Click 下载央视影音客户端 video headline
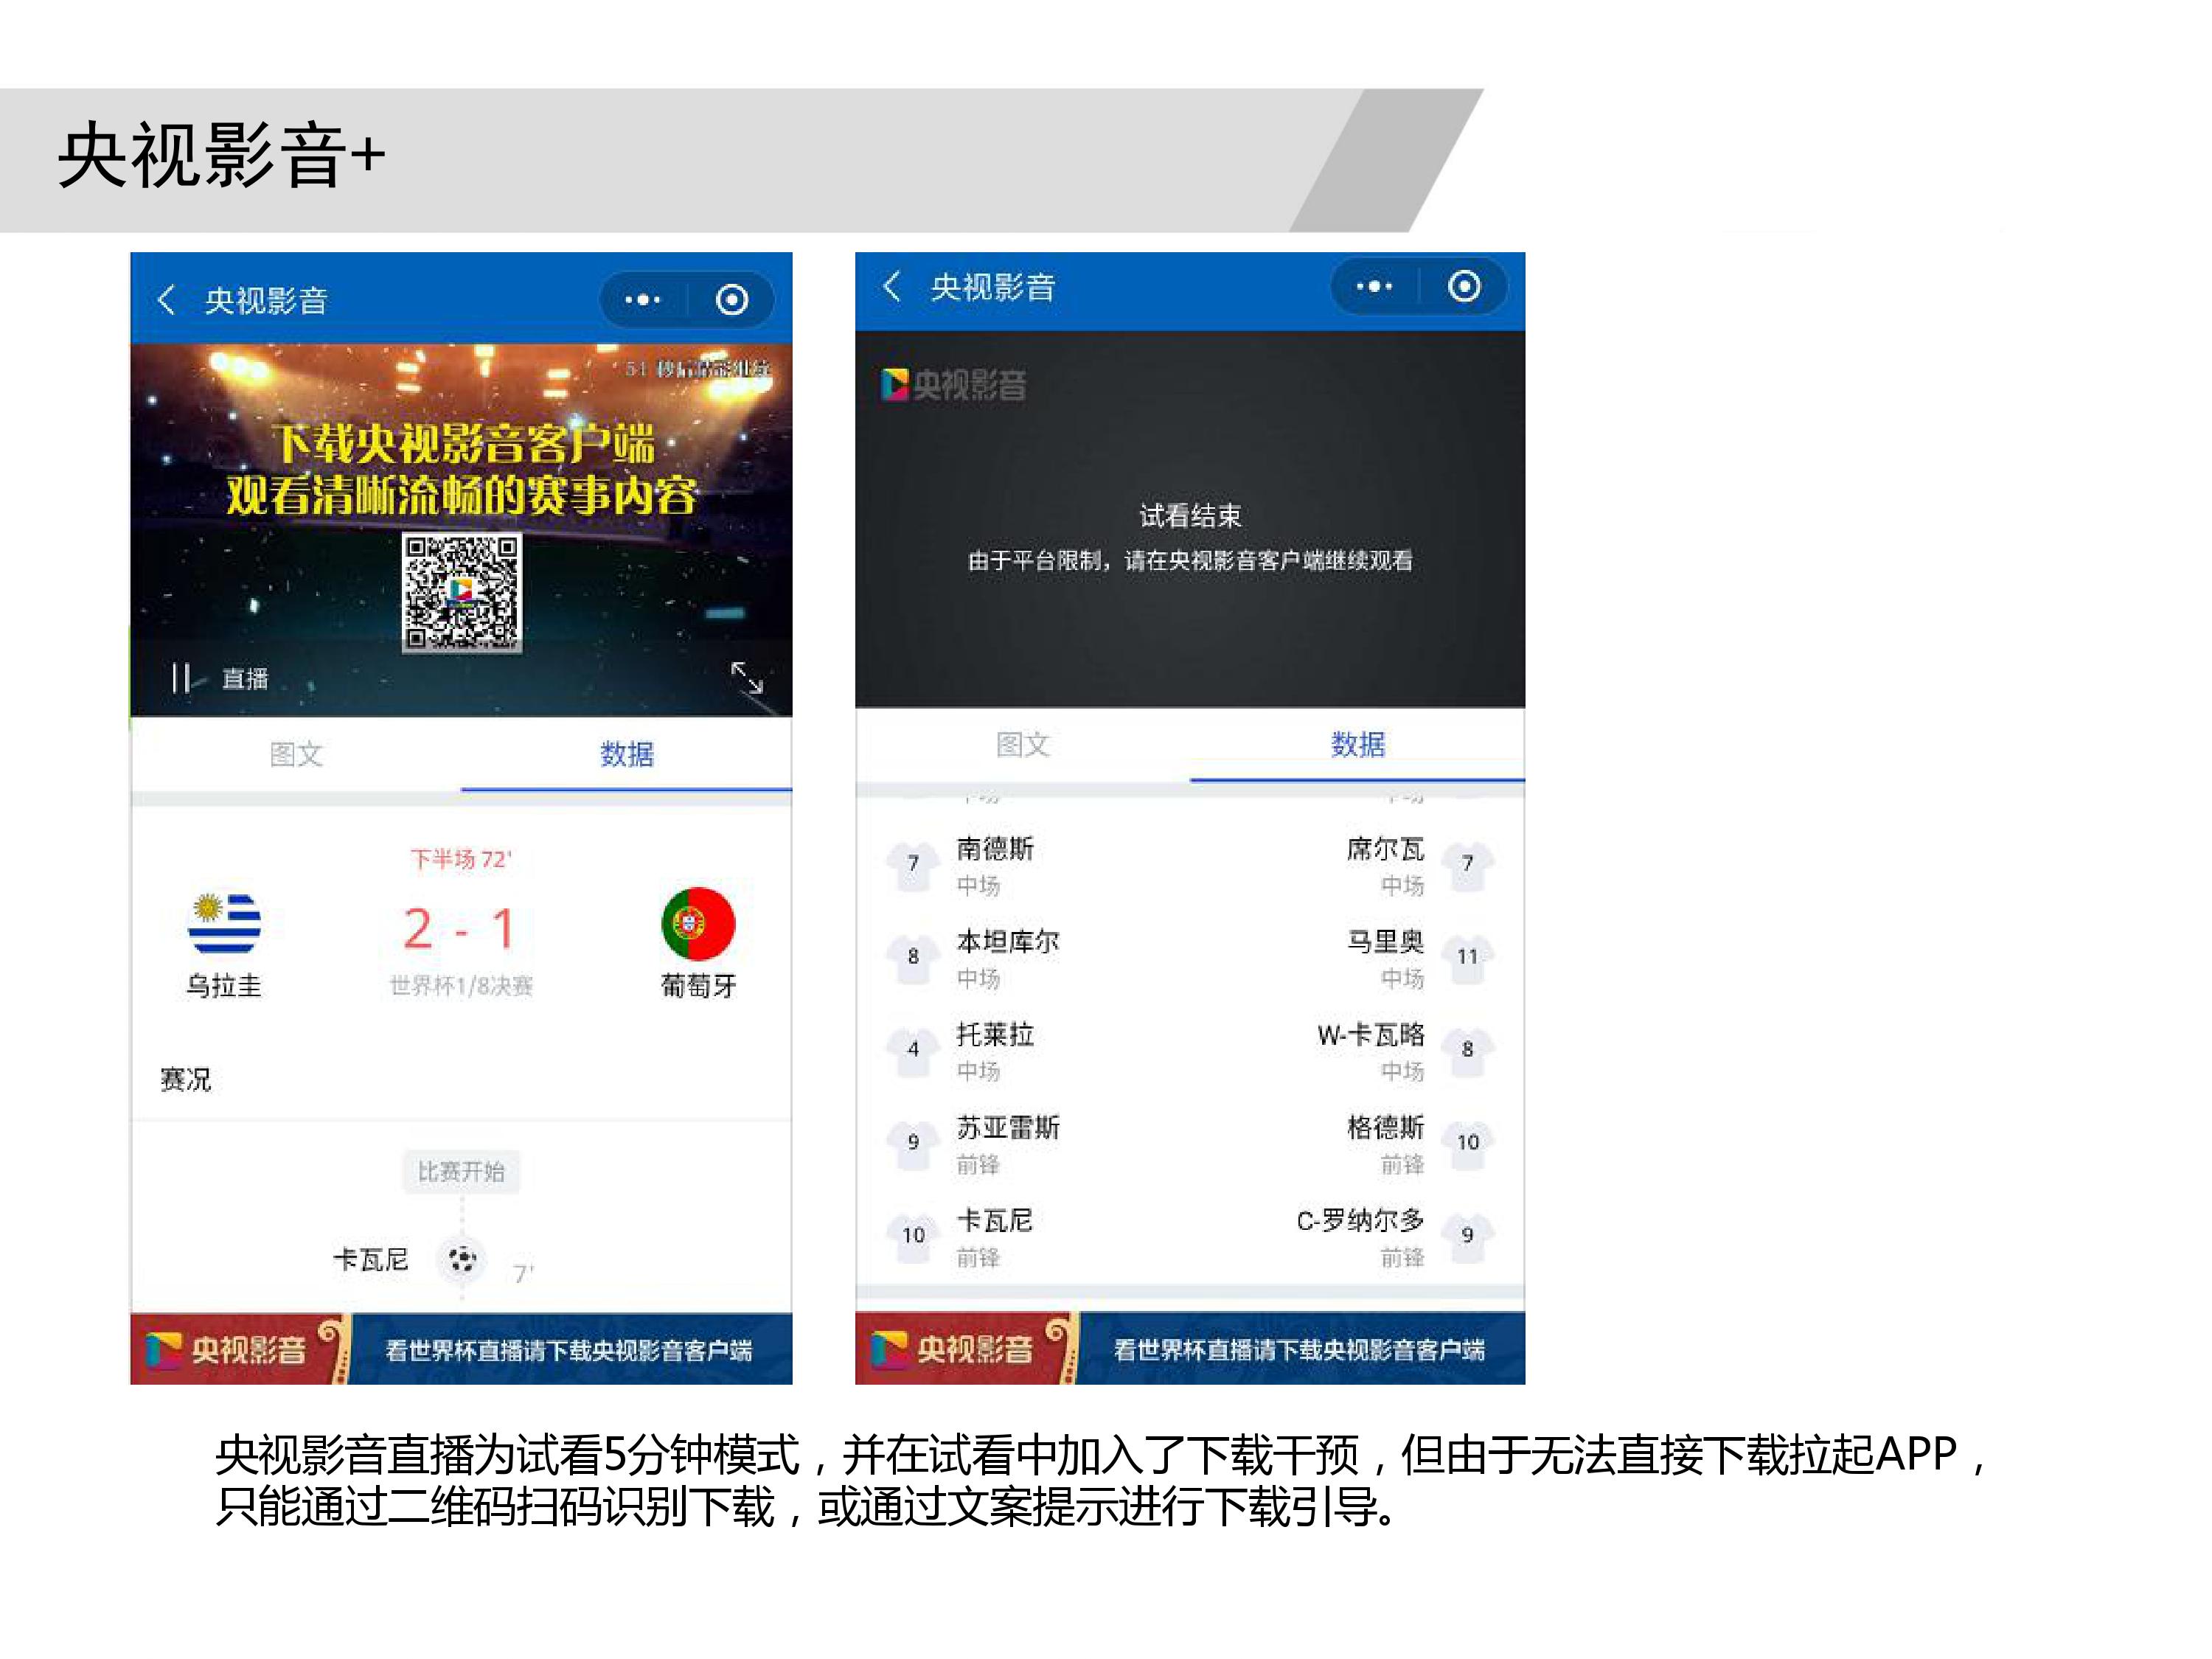 coord(465,444)
